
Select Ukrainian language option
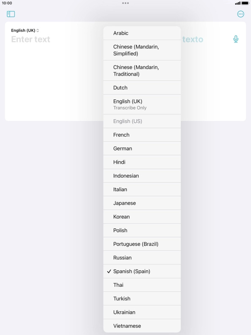[142, 312]
